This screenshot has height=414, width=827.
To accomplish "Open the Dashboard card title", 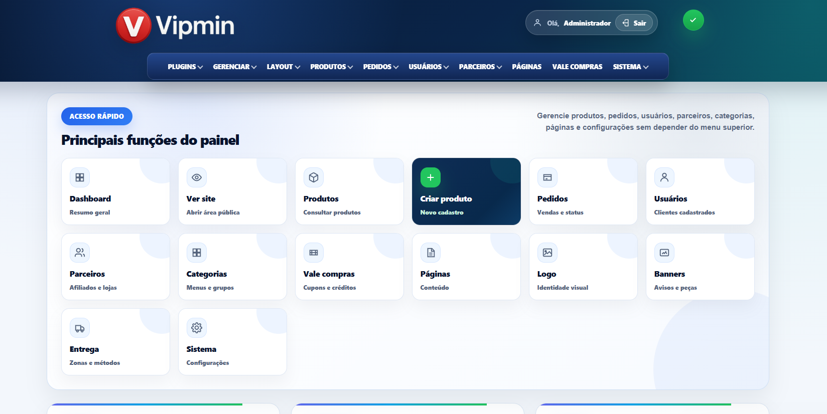I will pyautogui.click(x=90, y=199).
